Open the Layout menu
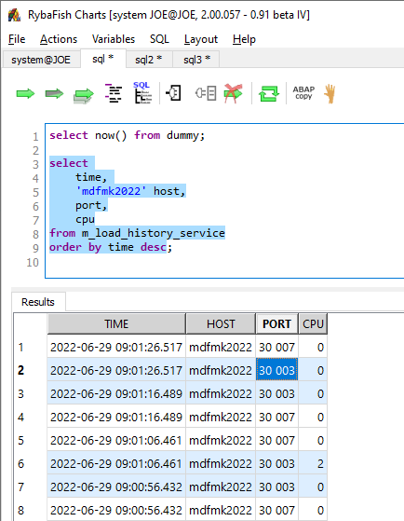 201,39
